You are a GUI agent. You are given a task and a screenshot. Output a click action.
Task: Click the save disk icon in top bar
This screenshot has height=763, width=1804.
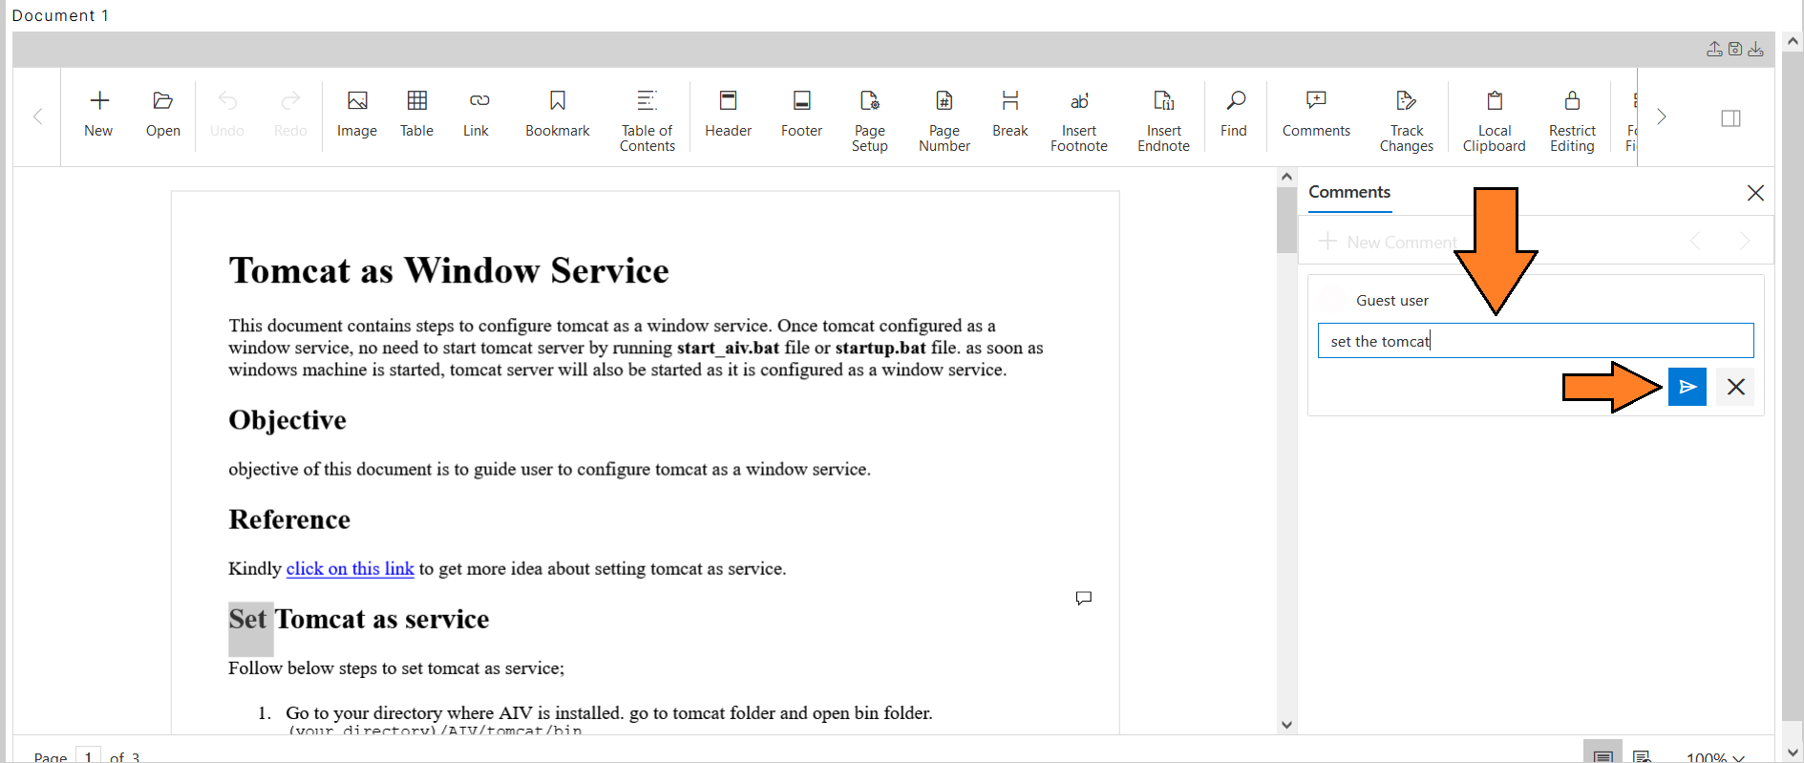pyautogui.click(x=1735, y=49)
